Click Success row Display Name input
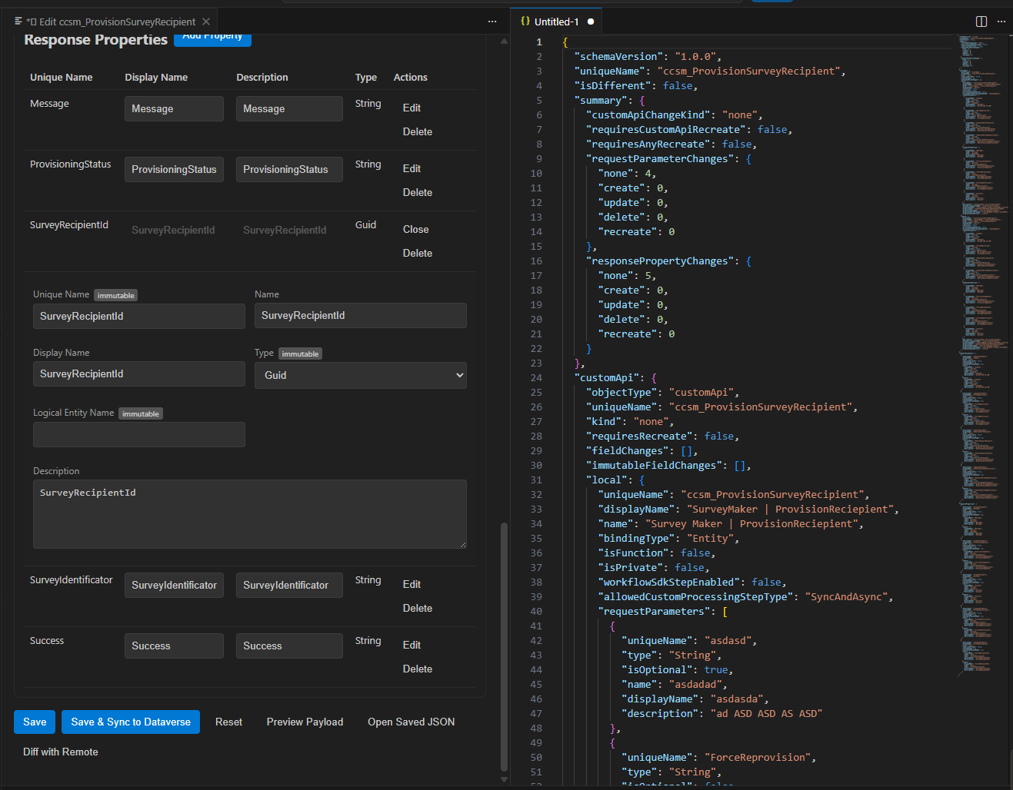The image size is (1013, 790). click(x=174, y=646)
